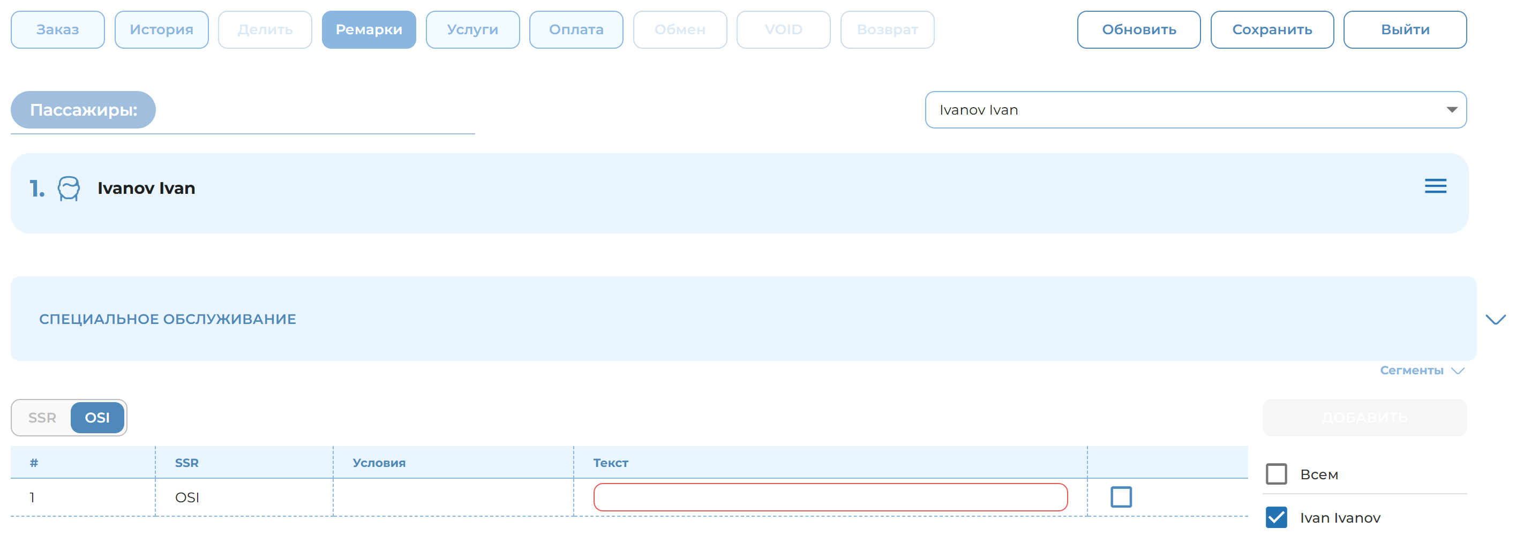Open the hamburger menu for passenger Ivanov Ivan
The height and width of the screenshot is (543, 1516).
tap(1435, 186)
